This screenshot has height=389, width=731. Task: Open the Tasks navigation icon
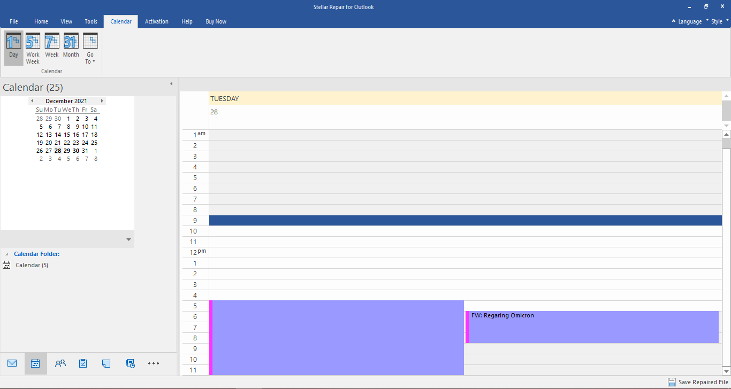83,363
